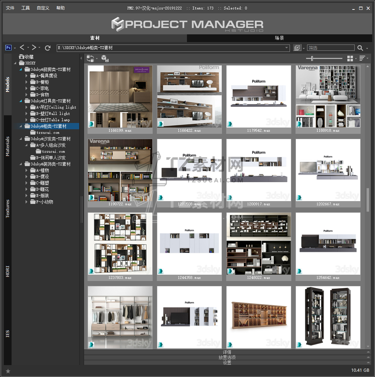Switch to the 场景 tab
This screenshot has height=377, width=375.
(279, 38)
